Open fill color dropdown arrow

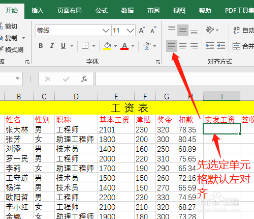[x=115, y=46]
